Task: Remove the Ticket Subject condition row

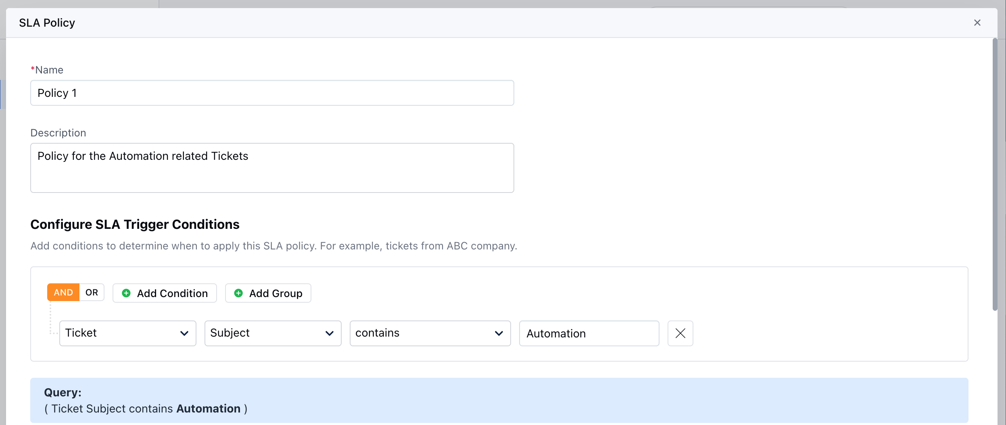Action: click(680, 333)
